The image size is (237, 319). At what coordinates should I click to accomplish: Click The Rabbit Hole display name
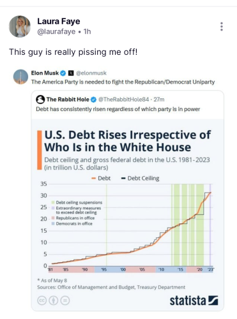(68, 100)
